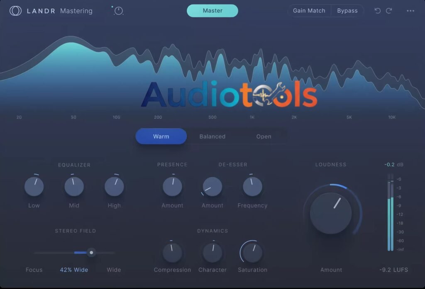Click the Compression knob
This screenshot has width=425, height=289.
(x=172, y=253)
